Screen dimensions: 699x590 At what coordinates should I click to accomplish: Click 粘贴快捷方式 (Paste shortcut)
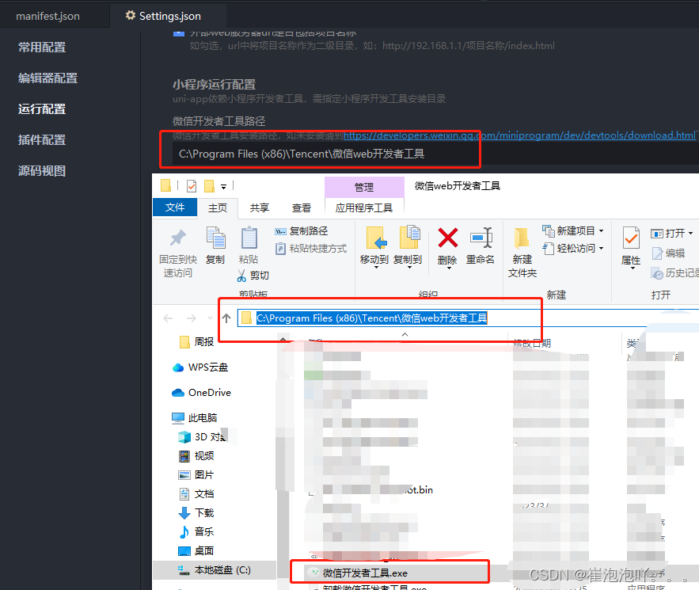(311, 249)
